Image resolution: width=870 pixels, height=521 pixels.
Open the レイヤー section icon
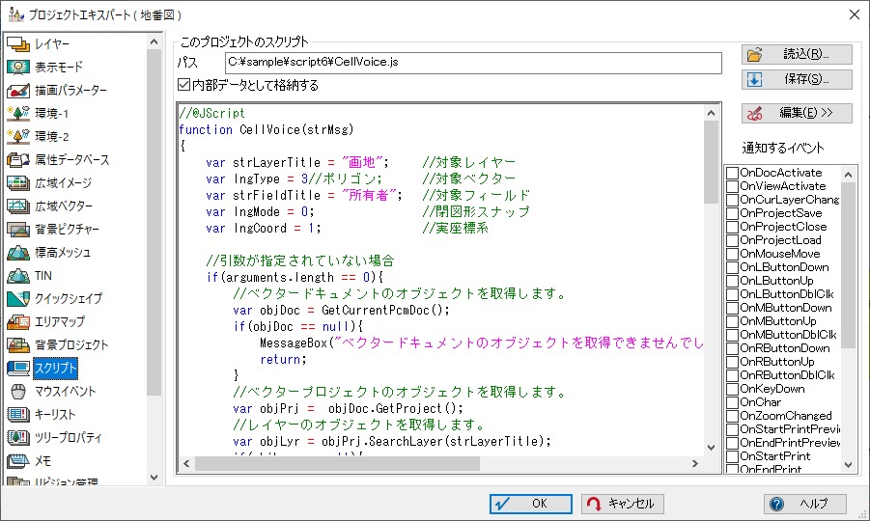point(17,43)
